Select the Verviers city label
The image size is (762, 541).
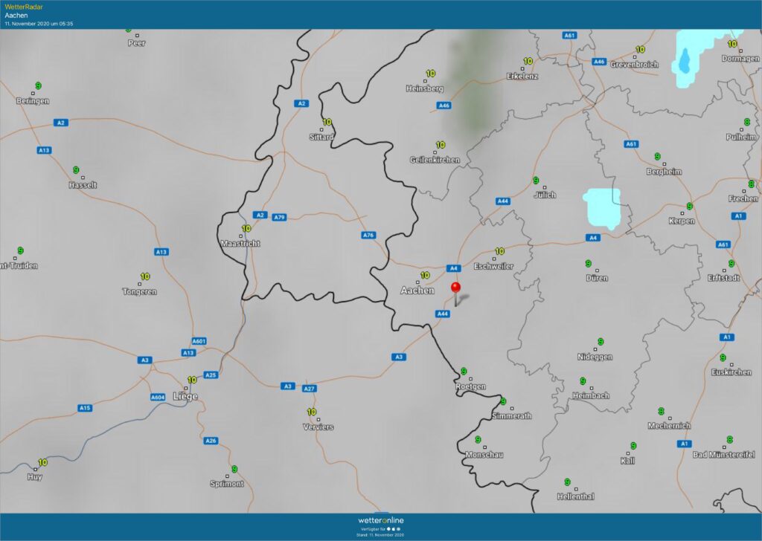coord(318,427)
